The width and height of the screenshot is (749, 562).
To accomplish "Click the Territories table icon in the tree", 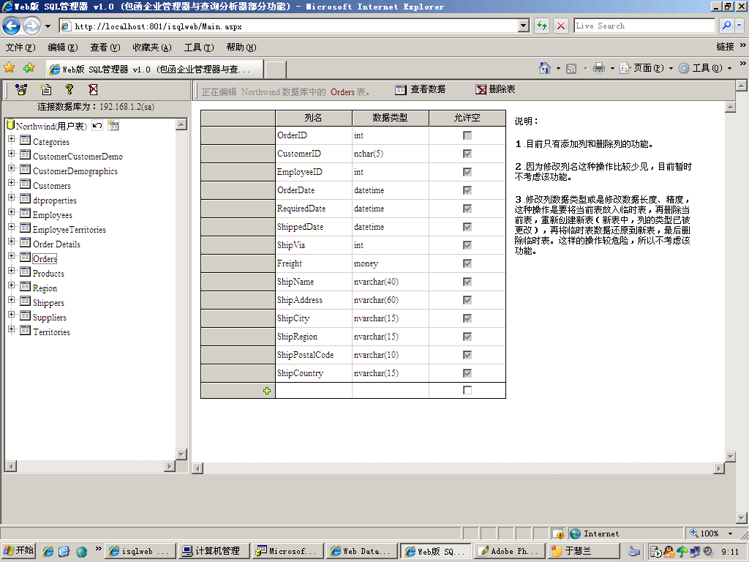I will [26, 330].
